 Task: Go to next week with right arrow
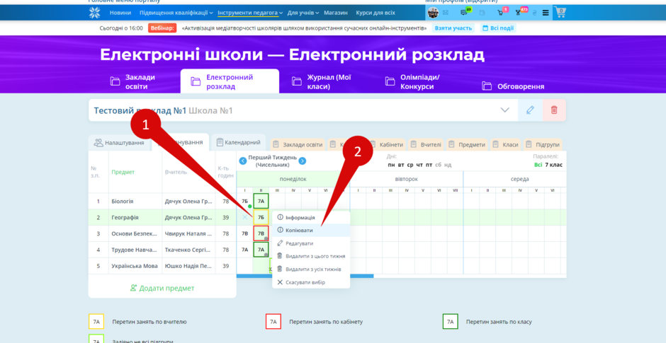tap(302, 161)
